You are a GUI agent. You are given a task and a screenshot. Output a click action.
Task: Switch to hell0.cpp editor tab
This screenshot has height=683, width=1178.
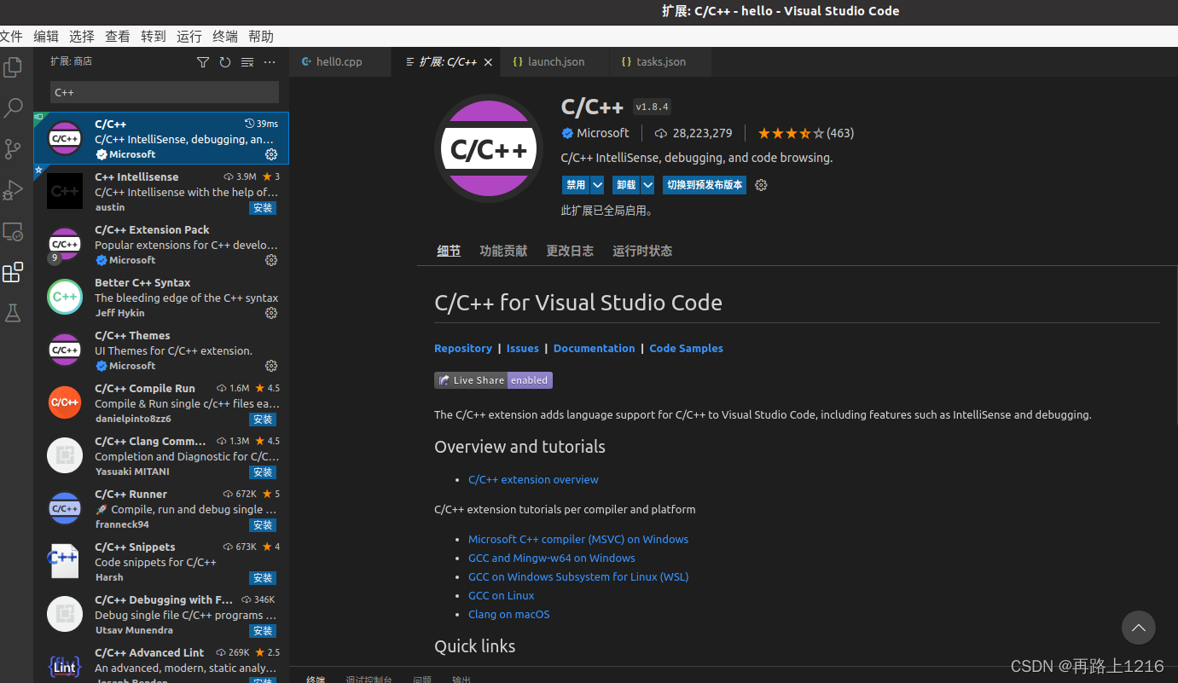[340, 62]
